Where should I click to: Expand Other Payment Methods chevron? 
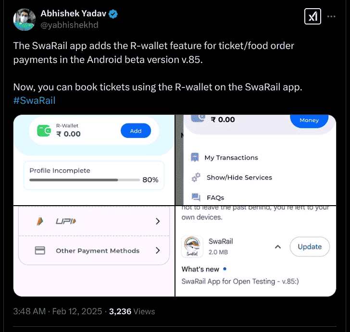[x=158, y=250]
